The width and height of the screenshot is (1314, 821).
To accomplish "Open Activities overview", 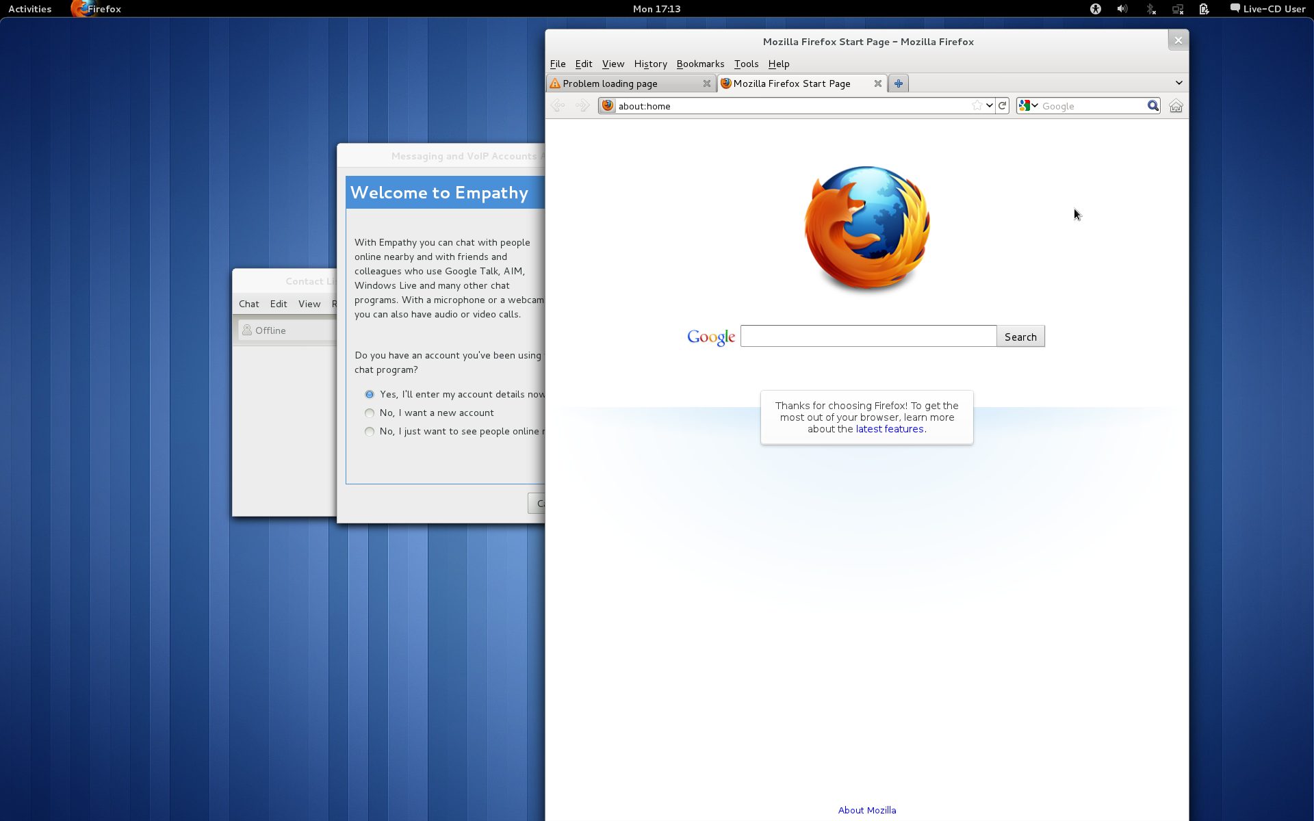I will tap(30, 9).
